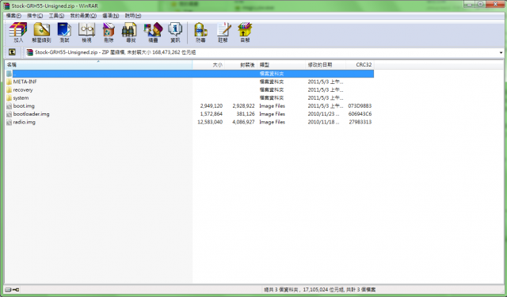The width and height of the screenshot is (507, 297).
Task: Click radio.img size value 12,583,040
Action: [x=210, y=122]
